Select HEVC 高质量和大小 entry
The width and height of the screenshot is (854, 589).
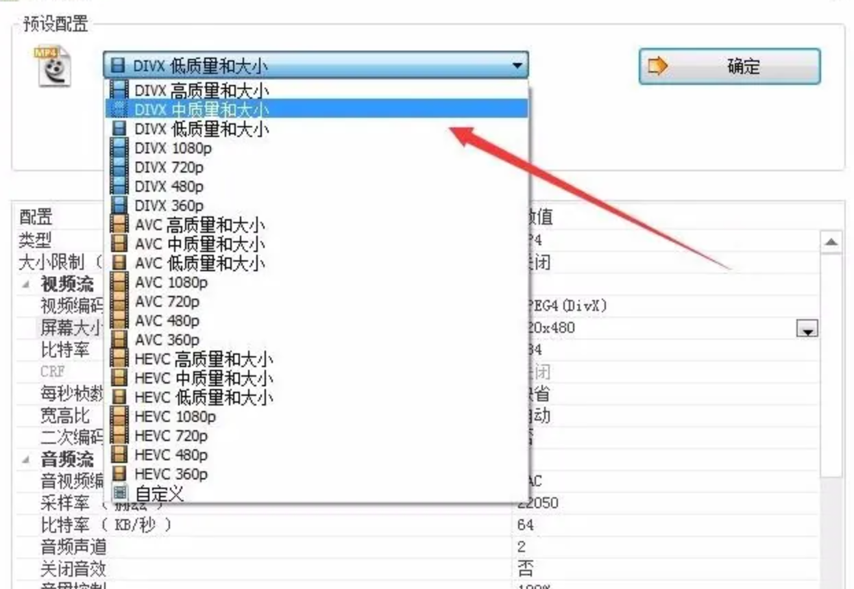[x=317, y=358]
